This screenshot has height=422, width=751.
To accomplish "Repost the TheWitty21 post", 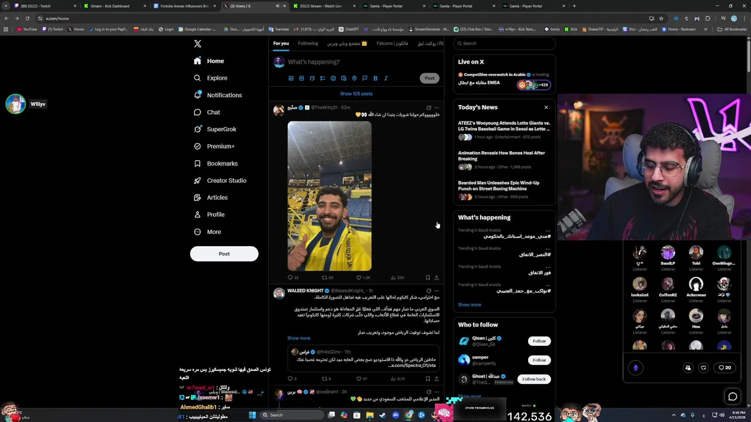I will pos(327,278).
